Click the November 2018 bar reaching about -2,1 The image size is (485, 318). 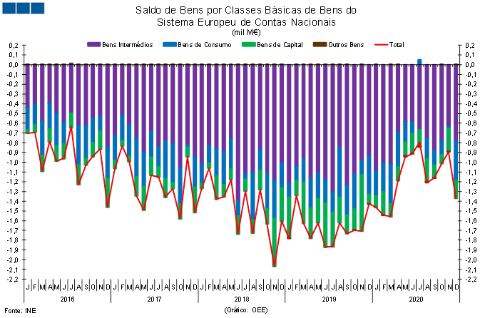(275, 165)
